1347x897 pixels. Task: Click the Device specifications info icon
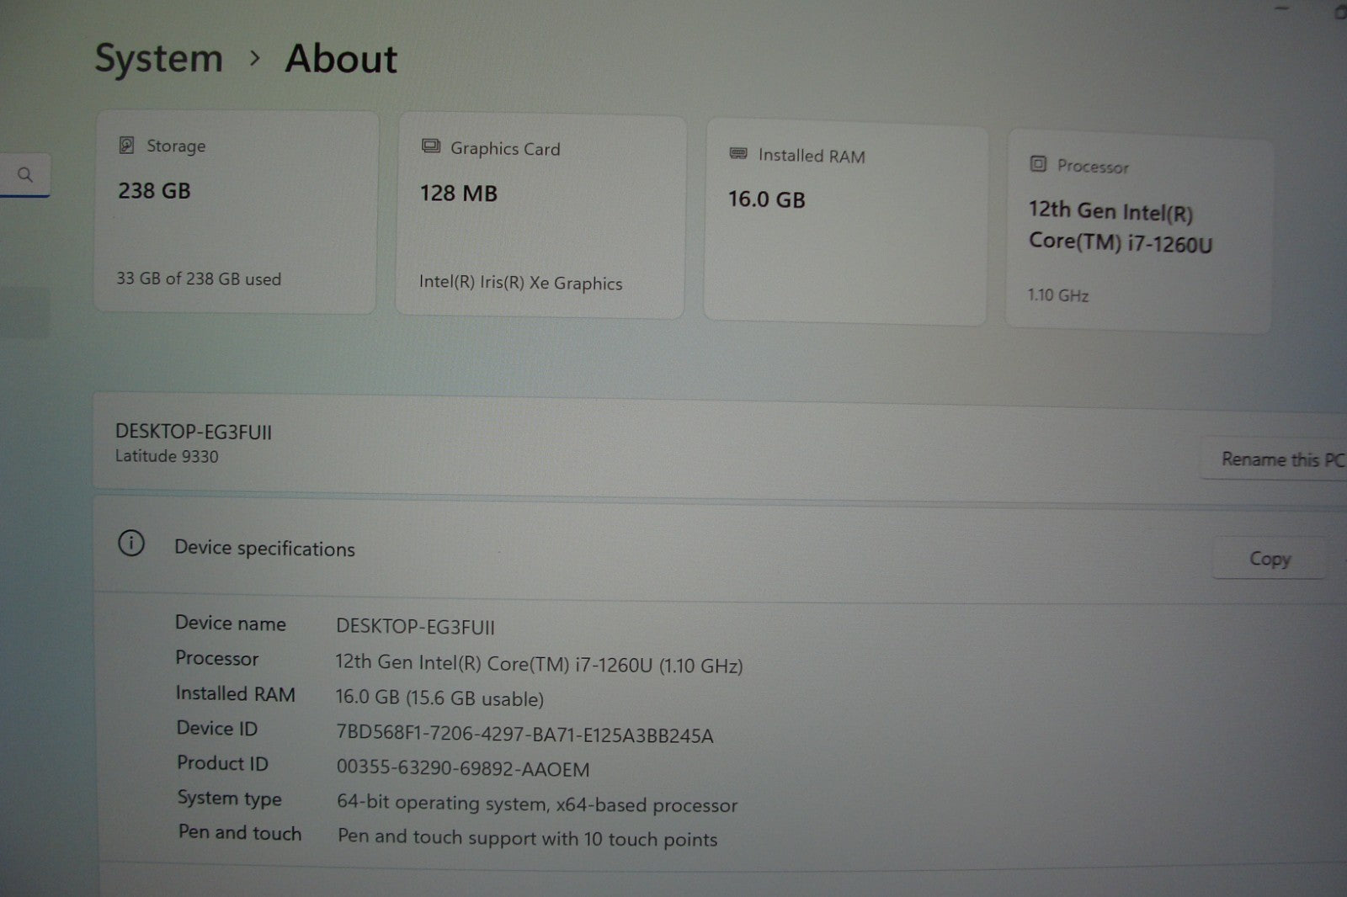click(131, 544)
